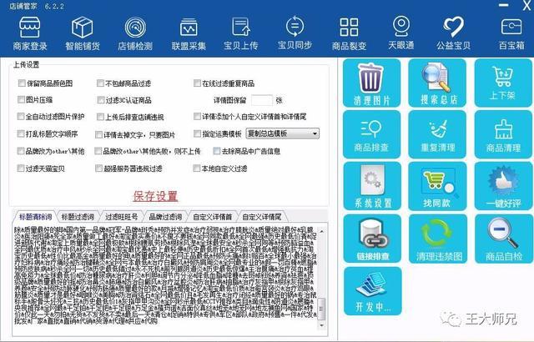The height and width of the screenshot is (342, 534).
Task: Click 找同款 cart search tile
Action: pyautogui.click(x=437, y=186)
